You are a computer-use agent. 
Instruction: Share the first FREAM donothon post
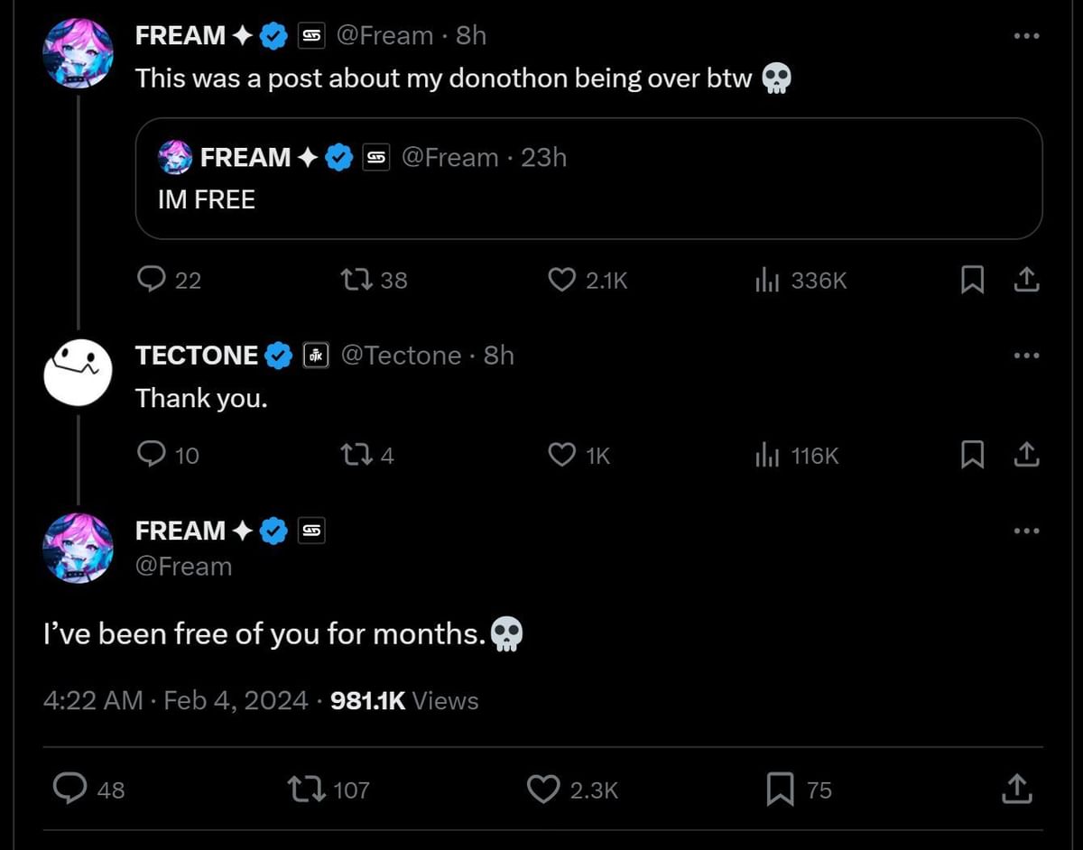click(x=1026, y=281)
